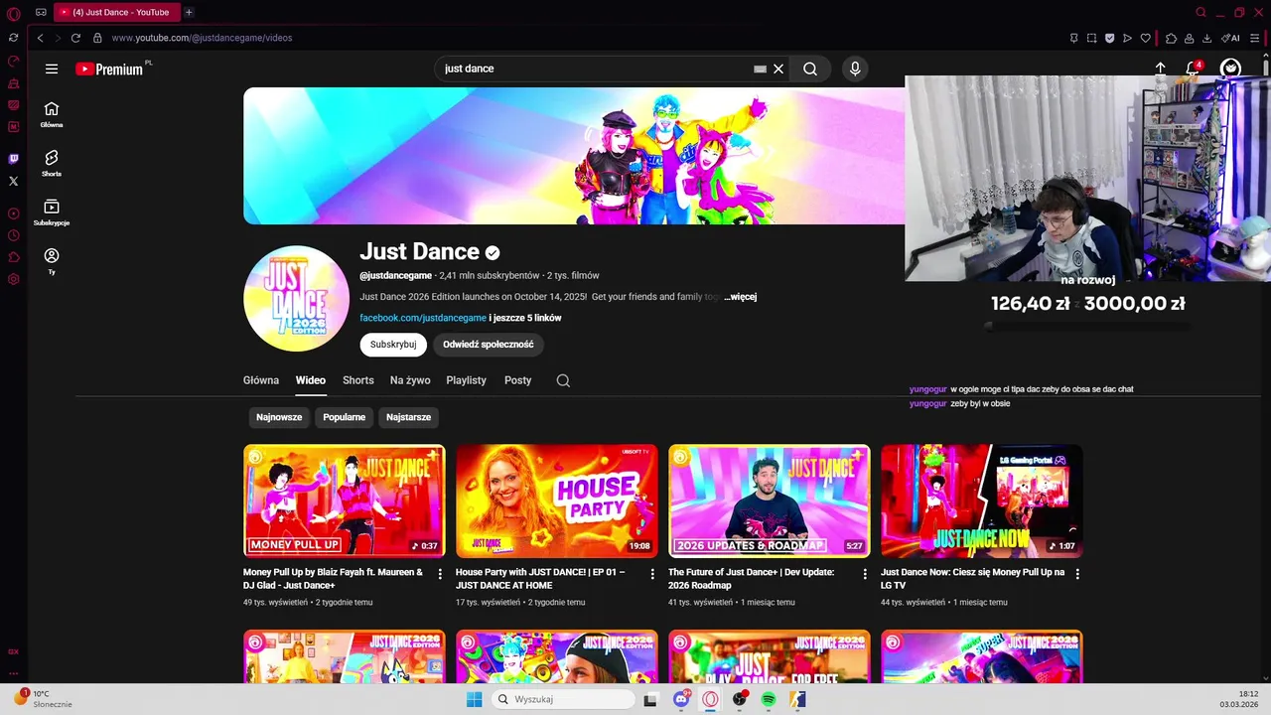The image size is (1271, 715).
Task: Search within channel magnifier icon
Action: tap(563, 380)
